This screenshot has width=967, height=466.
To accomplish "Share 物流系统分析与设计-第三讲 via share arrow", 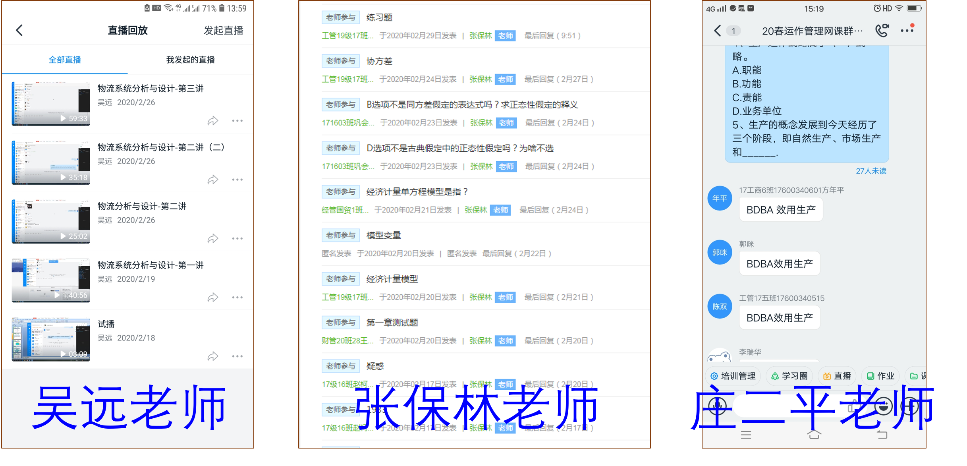I will [x=213, y=120].
